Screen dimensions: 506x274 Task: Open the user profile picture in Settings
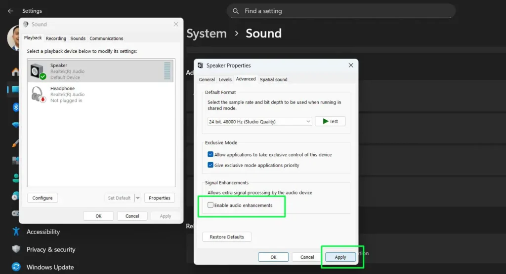point(13,38)
